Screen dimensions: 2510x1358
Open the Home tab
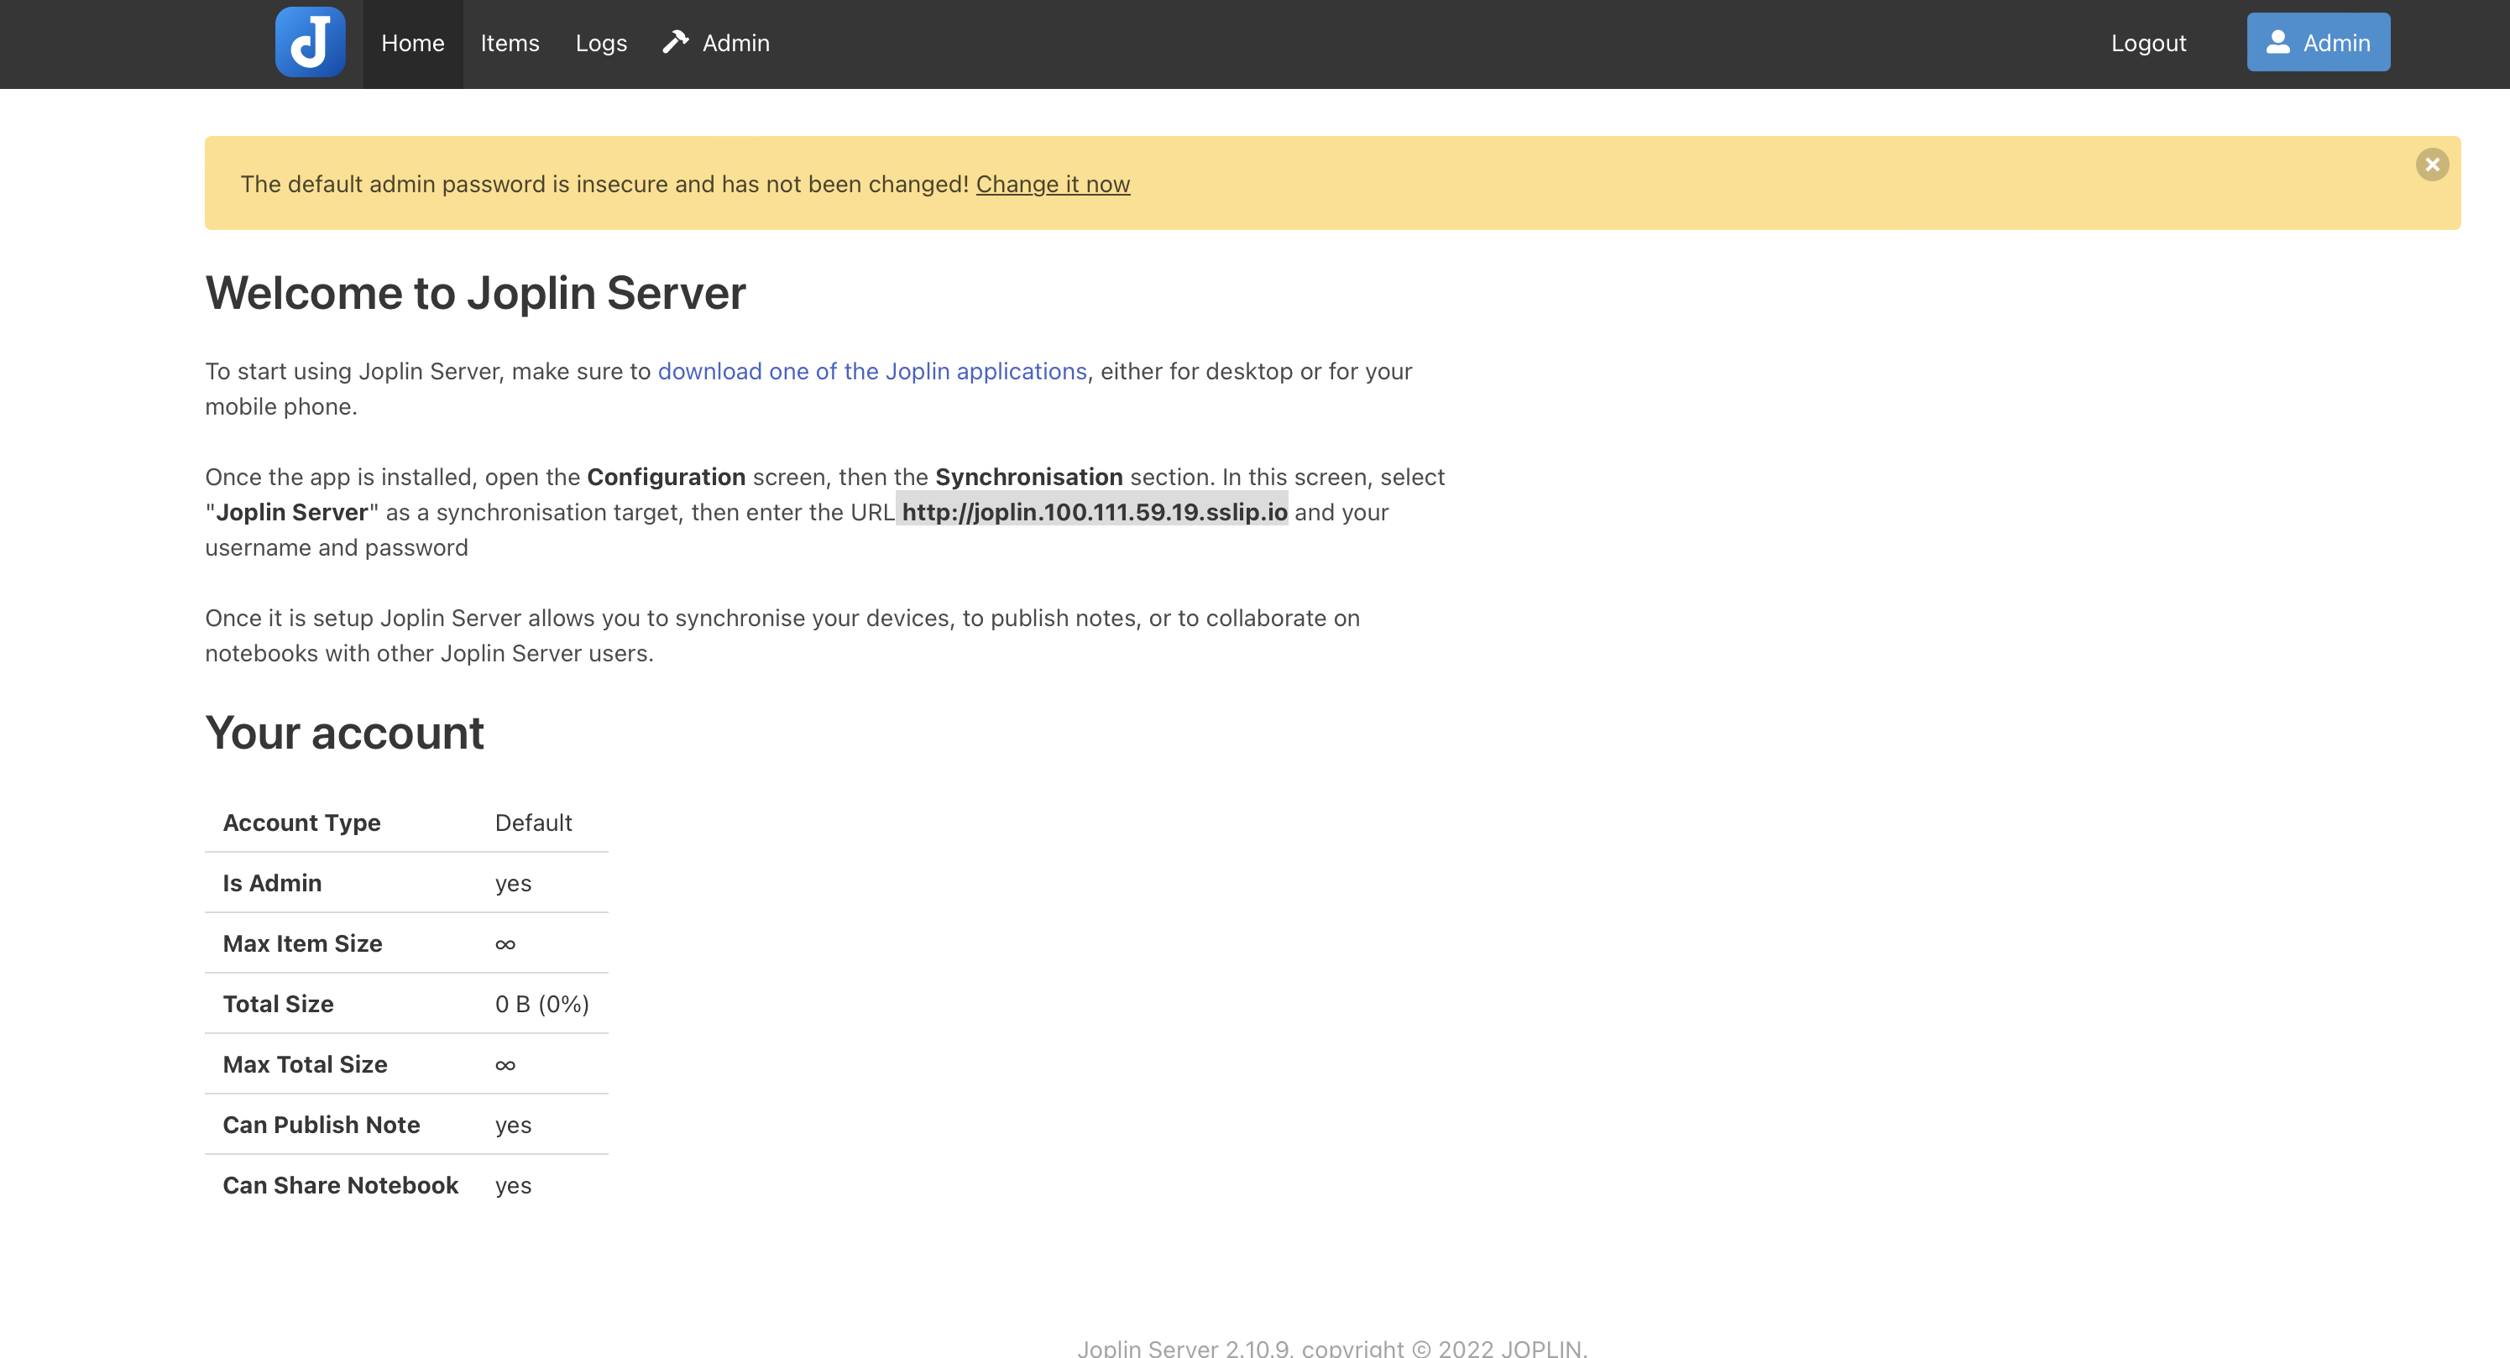pos(413,44)
